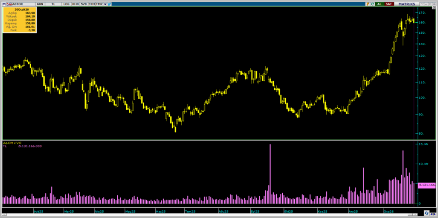Open the GUN period selector

pos(40,4)
